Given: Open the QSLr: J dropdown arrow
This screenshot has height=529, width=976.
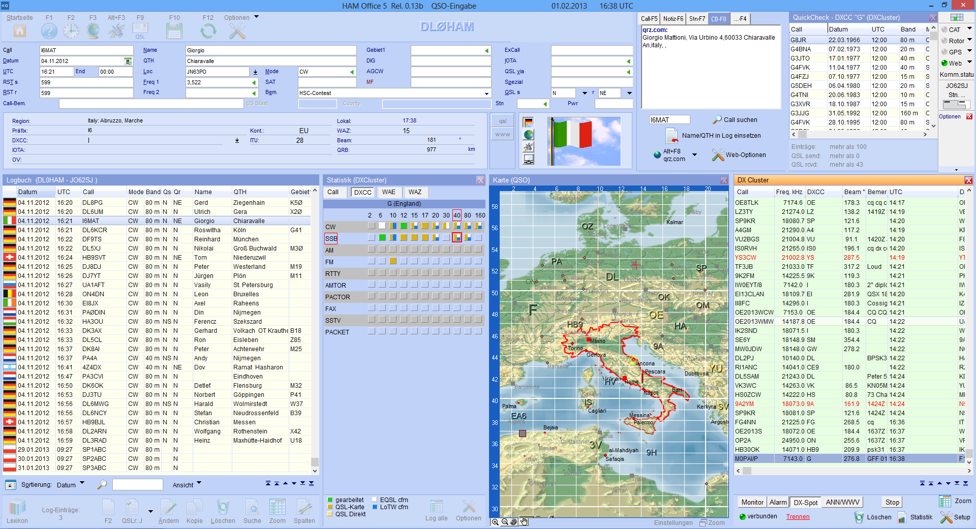Looking at the screenshot, I should click(150, 511).
